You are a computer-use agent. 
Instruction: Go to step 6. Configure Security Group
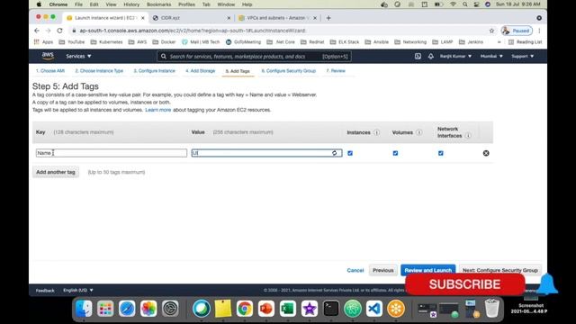[x=288, y=70]
